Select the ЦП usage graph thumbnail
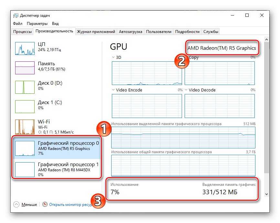The image size is (280, 223). click(25, 48)
